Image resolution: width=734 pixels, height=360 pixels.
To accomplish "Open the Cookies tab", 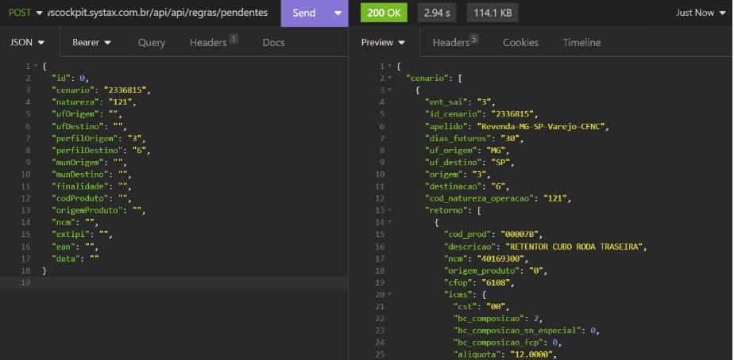I will pyautogui.click(x=520, y=43).
